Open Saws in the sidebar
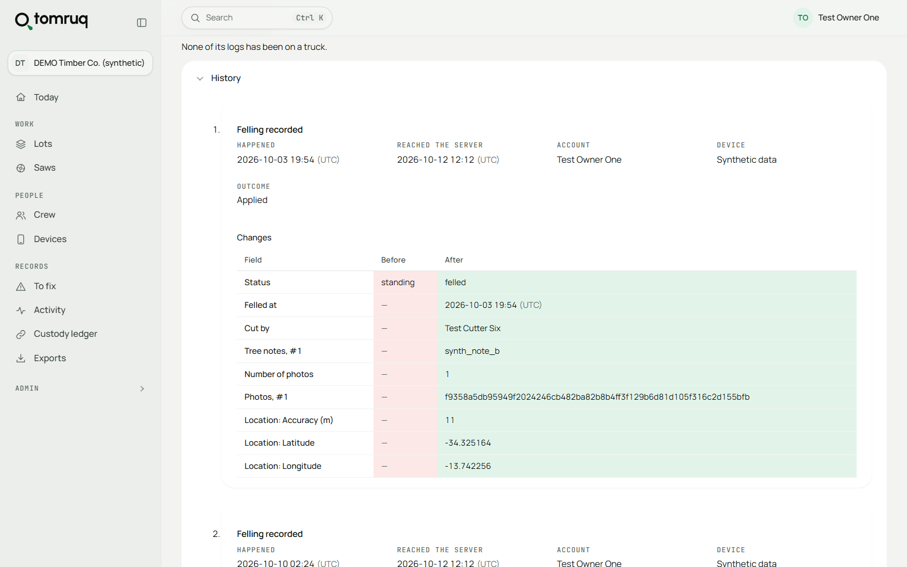907x567 pixels. pyautogui.click(x=80, y=168)
